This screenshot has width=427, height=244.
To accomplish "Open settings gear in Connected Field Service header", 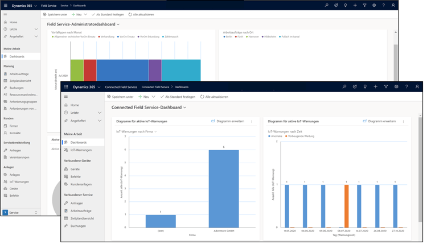I will click(396, 87).
